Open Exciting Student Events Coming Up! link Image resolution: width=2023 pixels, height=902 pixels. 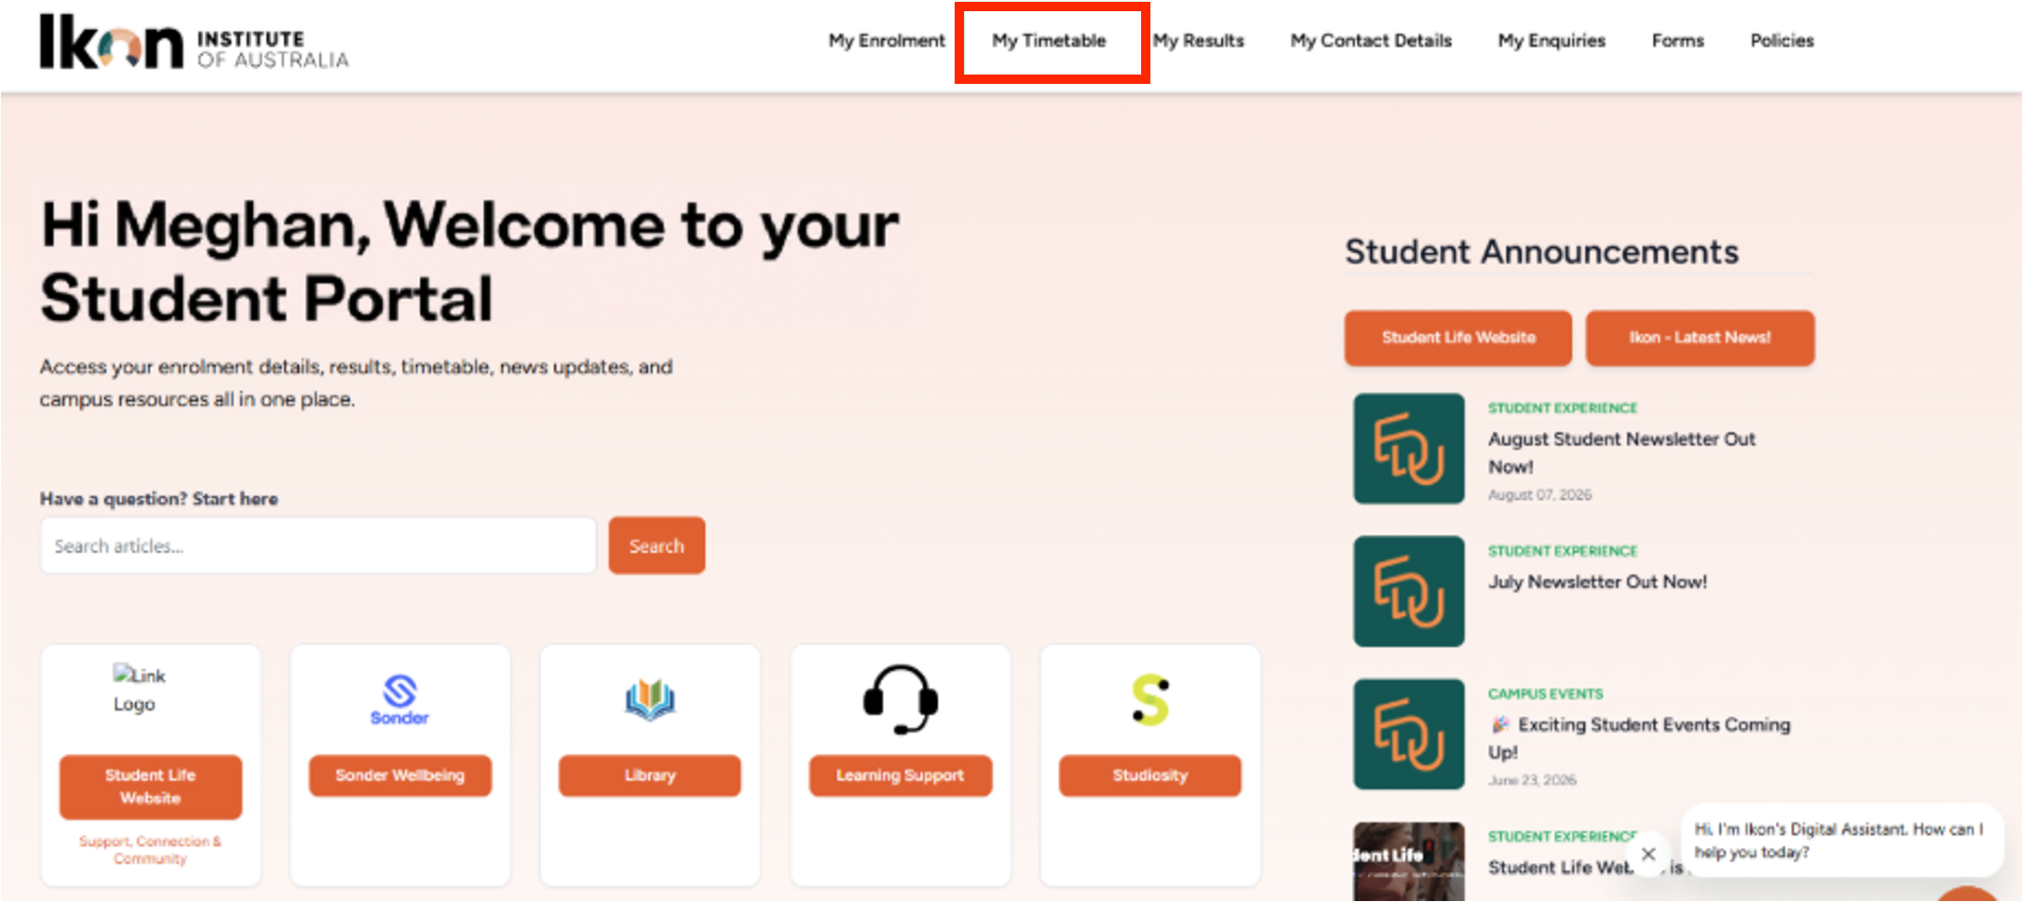click(x=1639, y=738)
